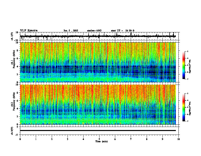Viewport: 201px width, 156px height.
Task: Click the "6" kHz tick on ch.2 frequency axis
Action: click(18, 101)
